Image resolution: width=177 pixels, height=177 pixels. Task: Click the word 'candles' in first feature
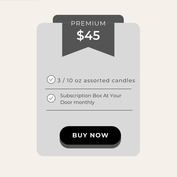click(x=123, y=81)
